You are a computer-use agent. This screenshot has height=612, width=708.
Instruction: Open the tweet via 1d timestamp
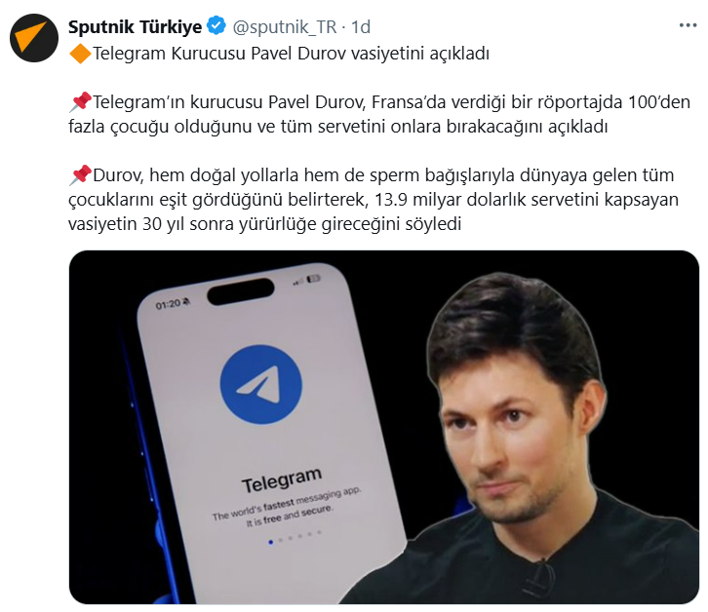(x=361, y=27)
